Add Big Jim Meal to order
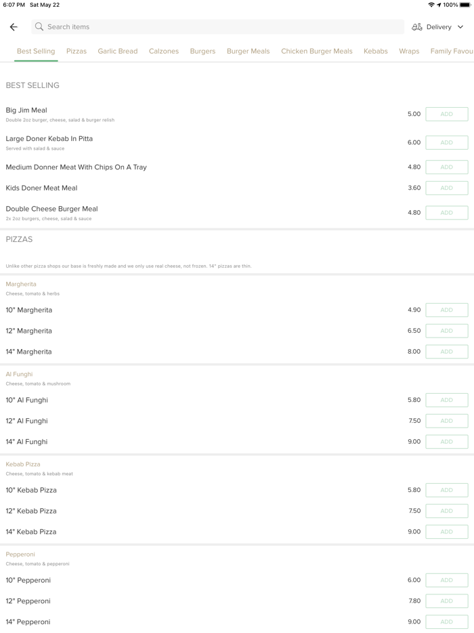 [446, 115]
